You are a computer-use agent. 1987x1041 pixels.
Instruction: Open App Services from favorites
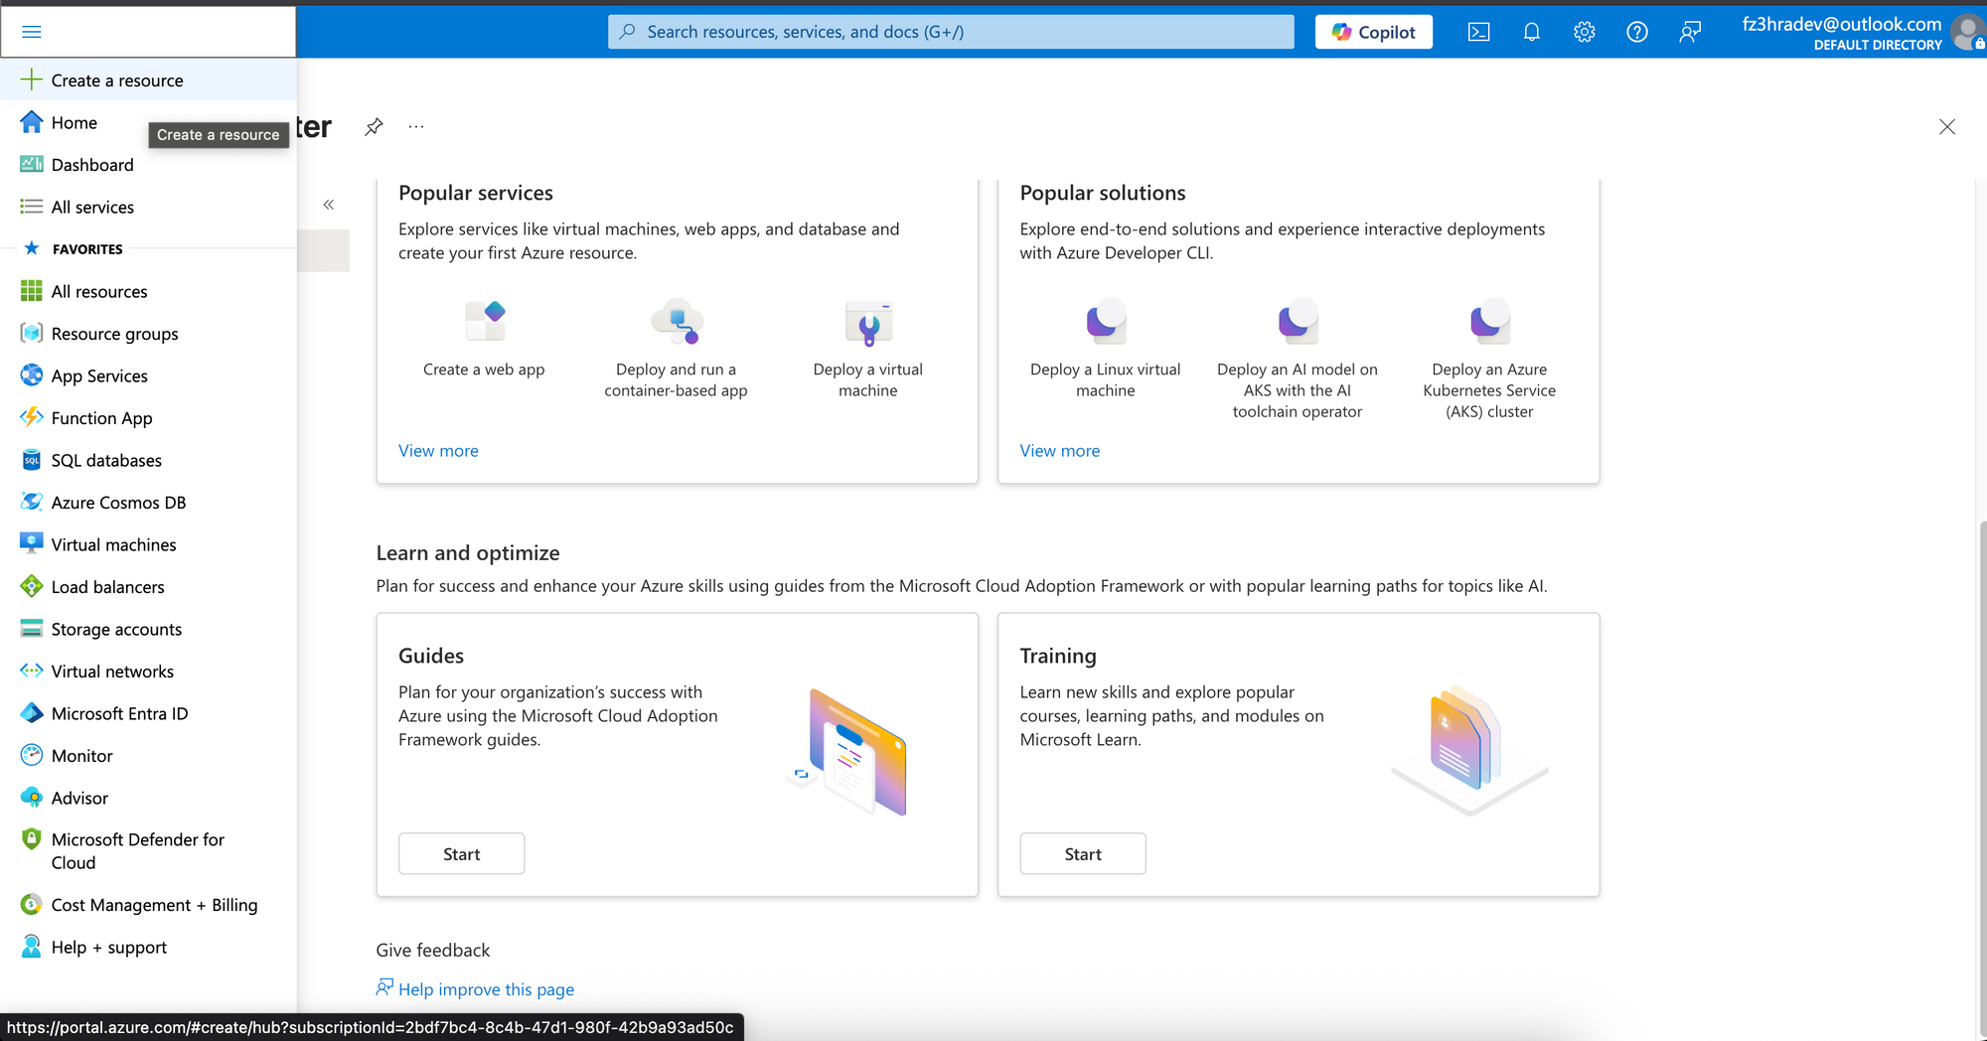(149, 375)
